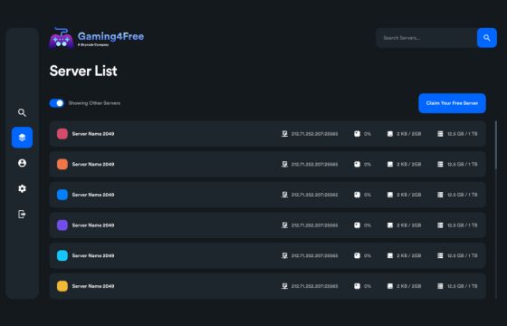Click the Gaming4Free brand name link
This screenshot has height=326, width=507.
[110, 36]
